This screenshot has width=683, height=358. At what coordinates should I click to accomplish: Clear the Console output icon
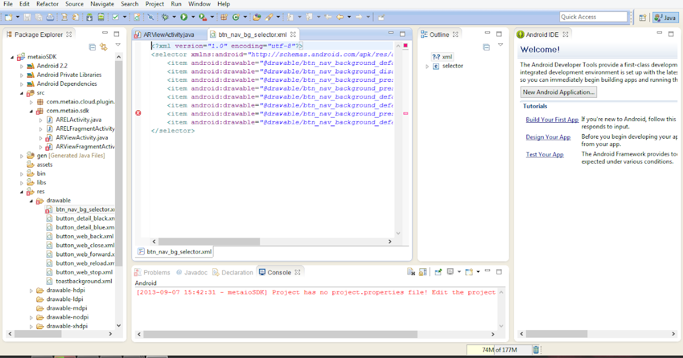(411, 272)
